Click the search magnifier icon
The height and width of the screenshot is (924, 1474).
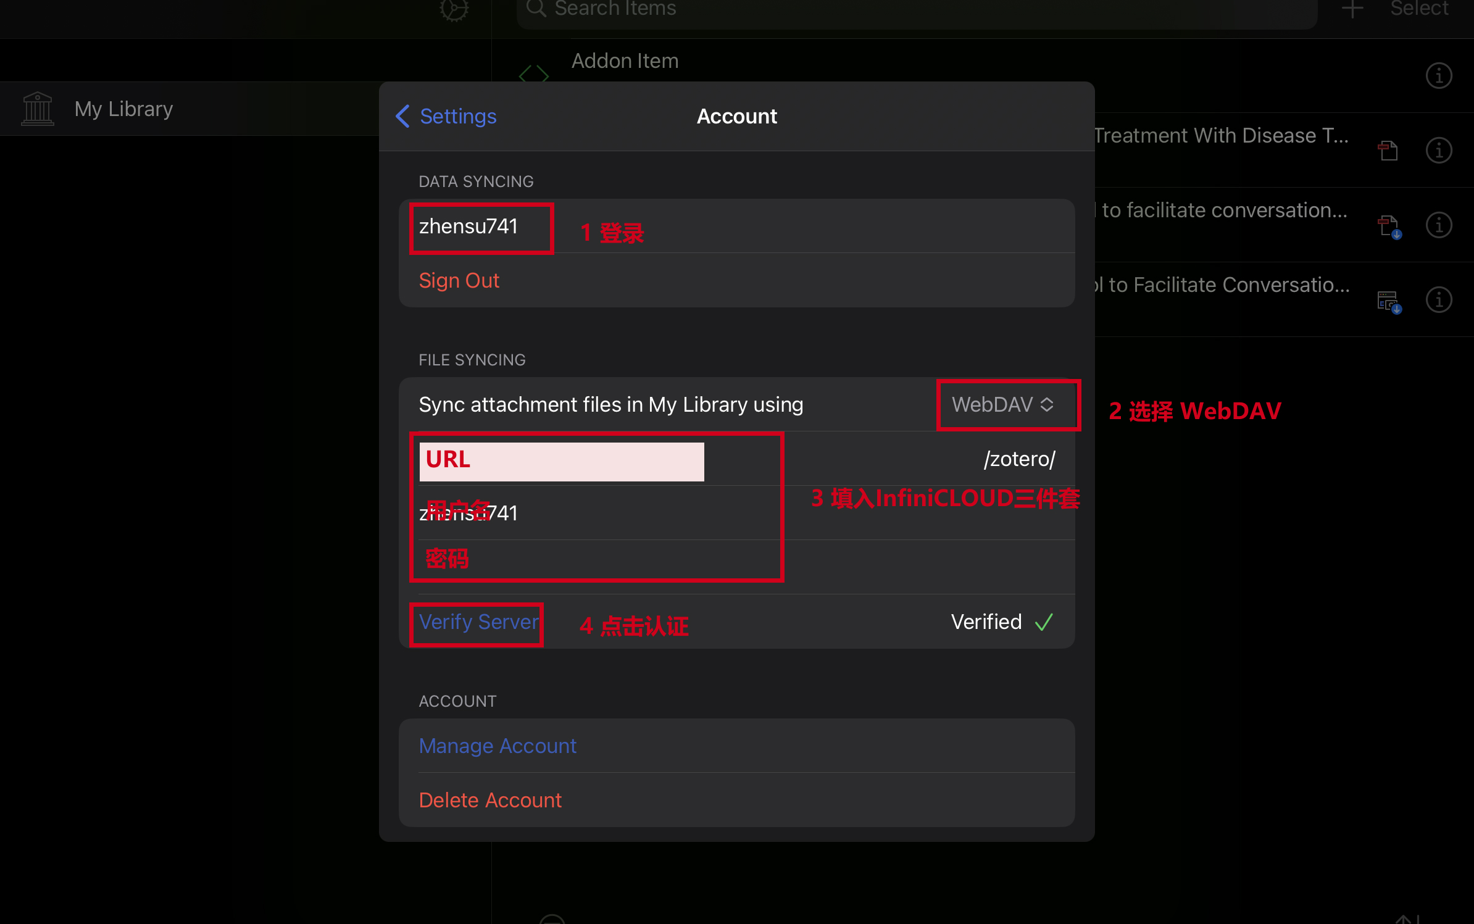(536, 9)
